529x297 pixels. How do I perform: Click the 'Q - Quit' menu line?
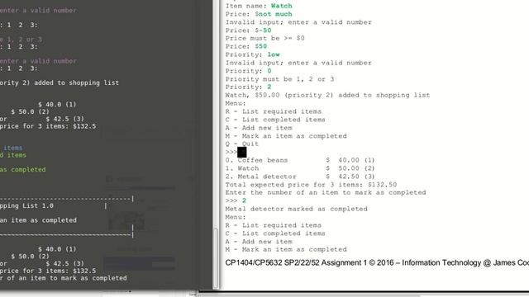pos(242,144)
